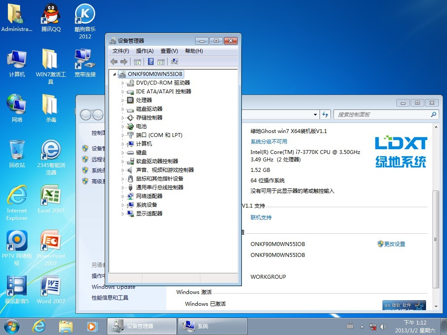This screenshot has width=447, height=335.
Task: Switch to 系统 taskbar button
Action: click(213, 326)
